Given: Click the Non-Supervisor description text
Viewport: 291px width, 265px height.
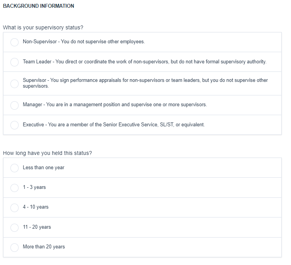Looking at the screenshot, I should point(84,42).
